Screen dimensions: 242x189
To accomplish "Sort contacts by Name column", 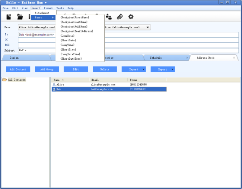I will pos(70,80).
